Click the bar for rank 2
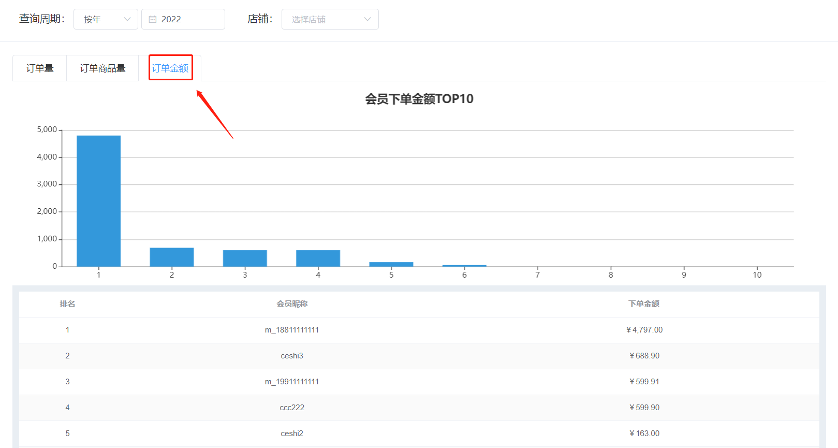The width and height of the screenshot is (838, 448). (x=172, y=257)
